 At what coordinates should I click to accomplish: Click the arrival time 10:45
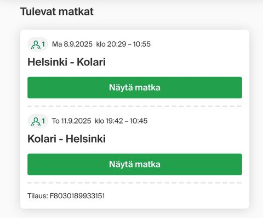click(139, 121)
